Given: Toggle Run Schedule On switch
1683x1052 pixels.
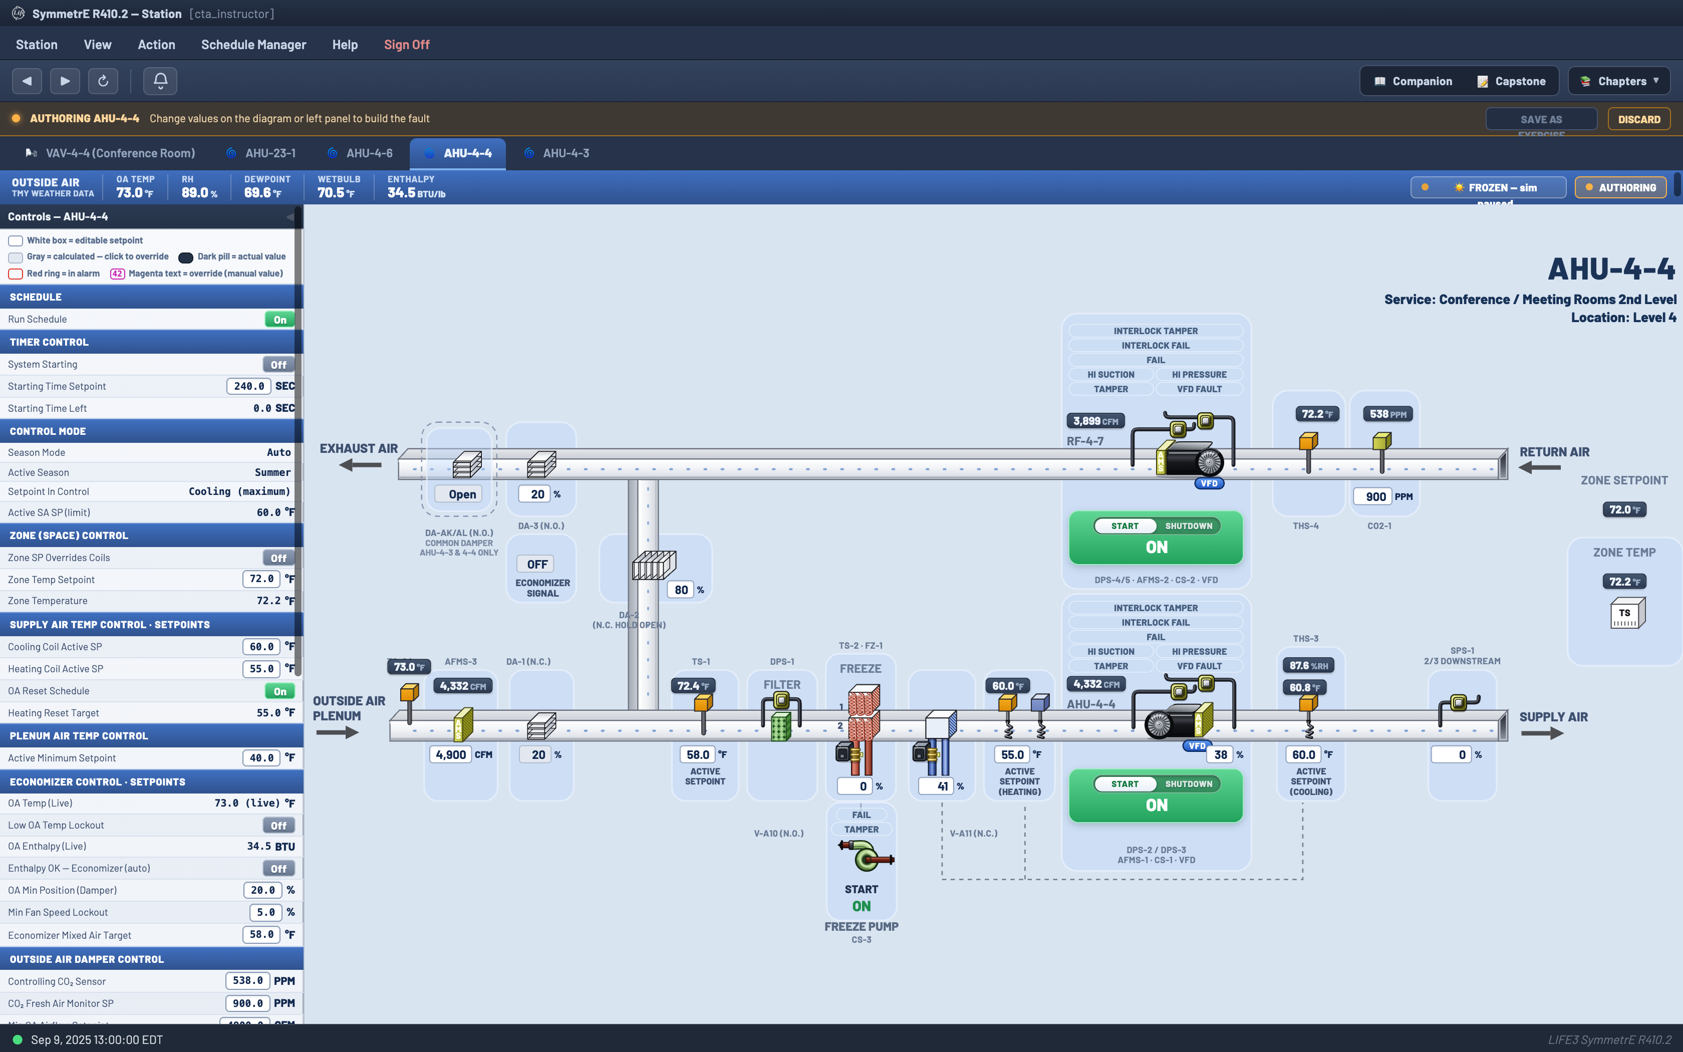Looking at the screenshot, I should (279, 320).
